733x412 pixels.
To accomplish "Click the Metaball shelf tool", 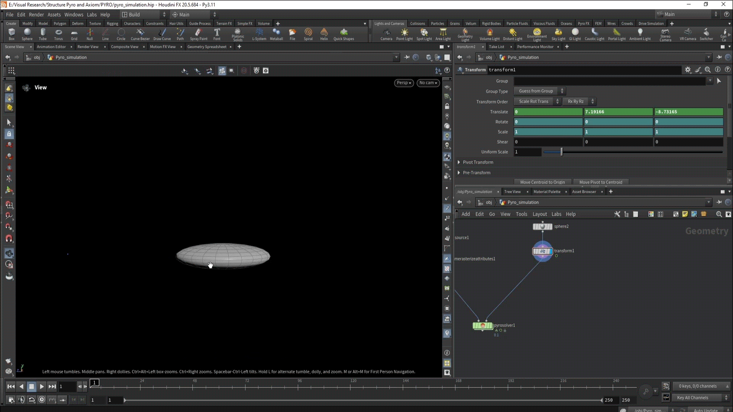I will coord(276,34).
